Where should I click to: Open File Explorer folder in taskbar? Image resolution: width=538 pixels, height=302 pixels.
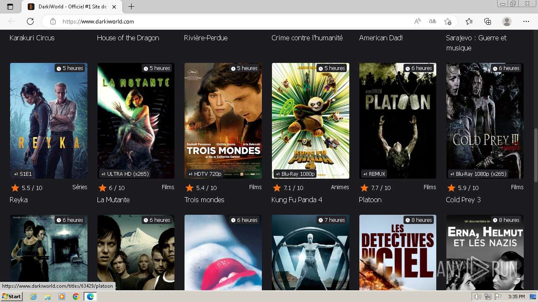click(47, 297)
